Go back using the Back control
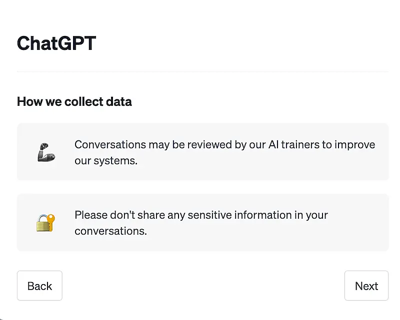This screenshot has width=400, height=320. pos(39,286)
